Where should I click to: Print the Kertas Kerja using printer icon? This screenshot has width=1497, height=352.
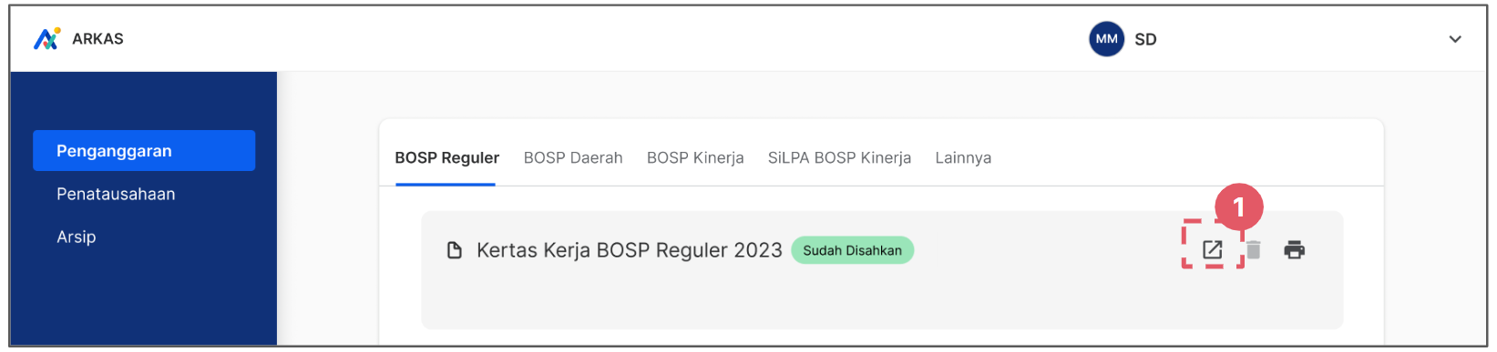1294,249
